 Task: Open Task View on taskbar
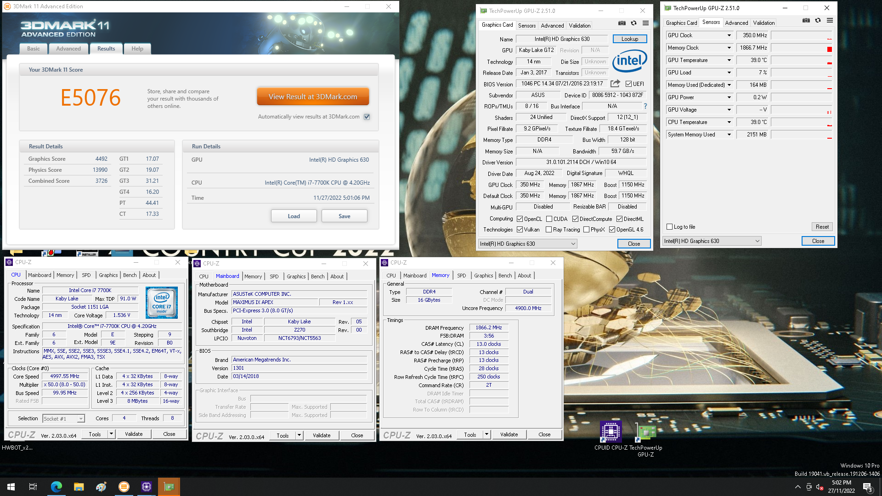click(x=33, y=487)
